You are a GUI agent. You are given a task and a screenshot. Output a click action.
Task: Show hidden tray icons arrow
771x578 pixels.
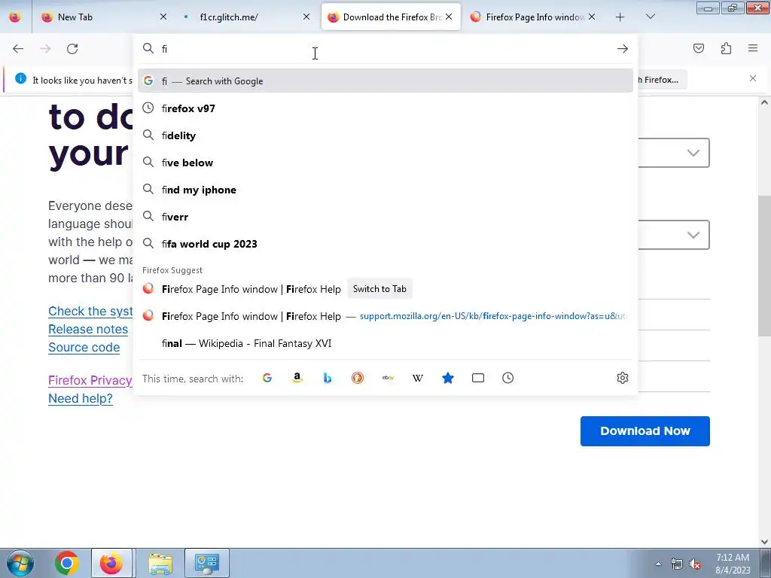pyautogui.click(x=658, y=564)
